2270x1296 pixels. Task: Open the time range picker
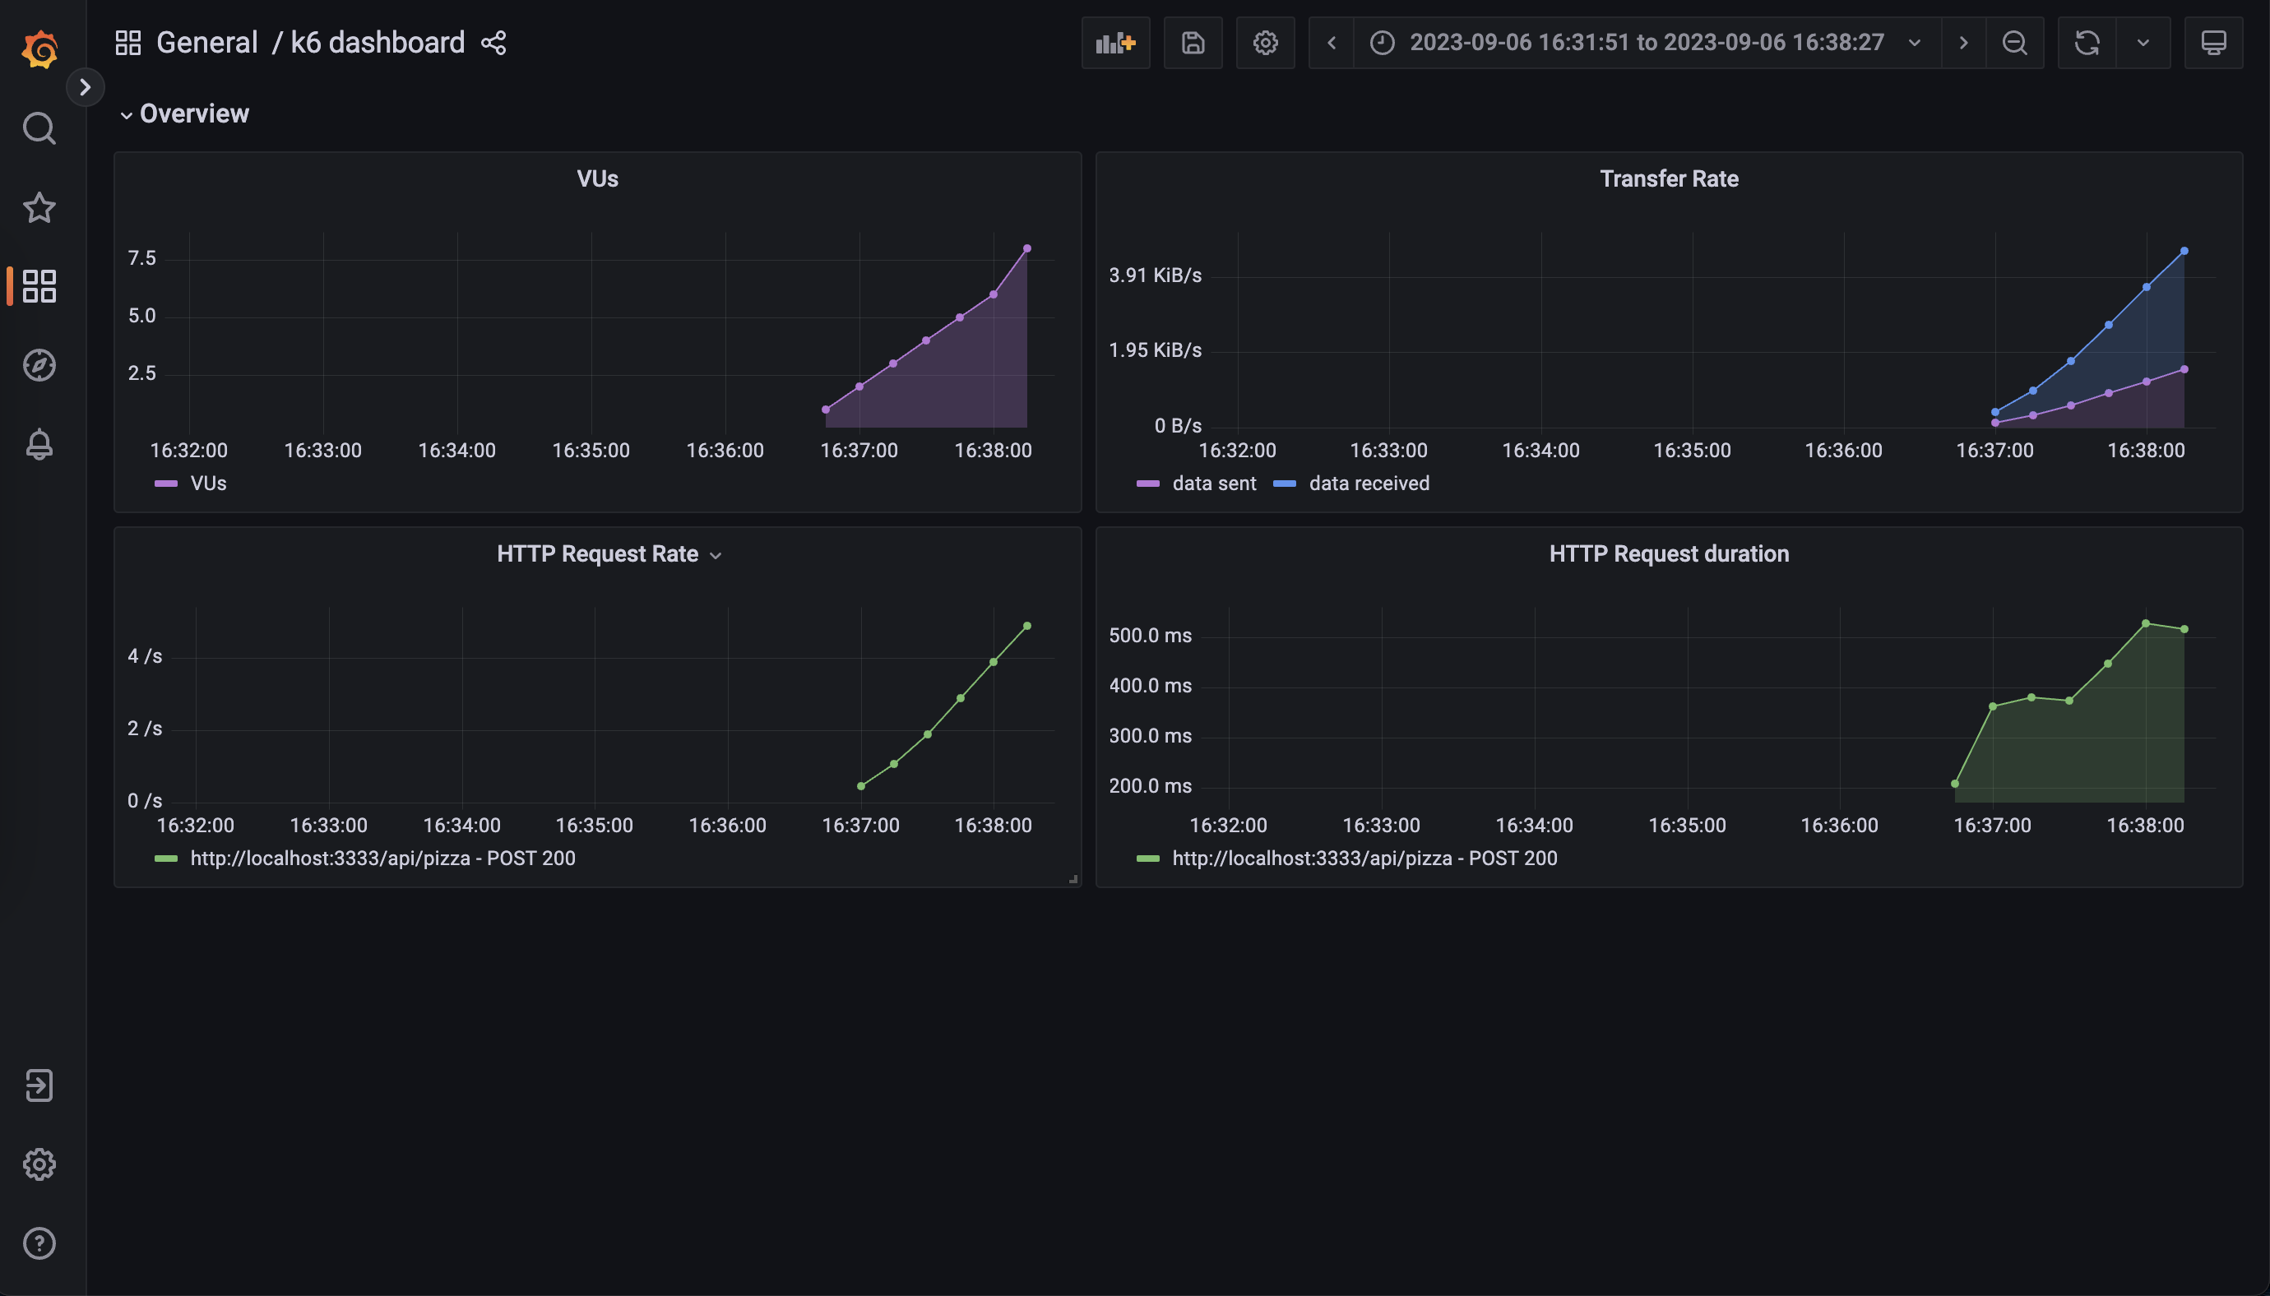click(1646, 43)
